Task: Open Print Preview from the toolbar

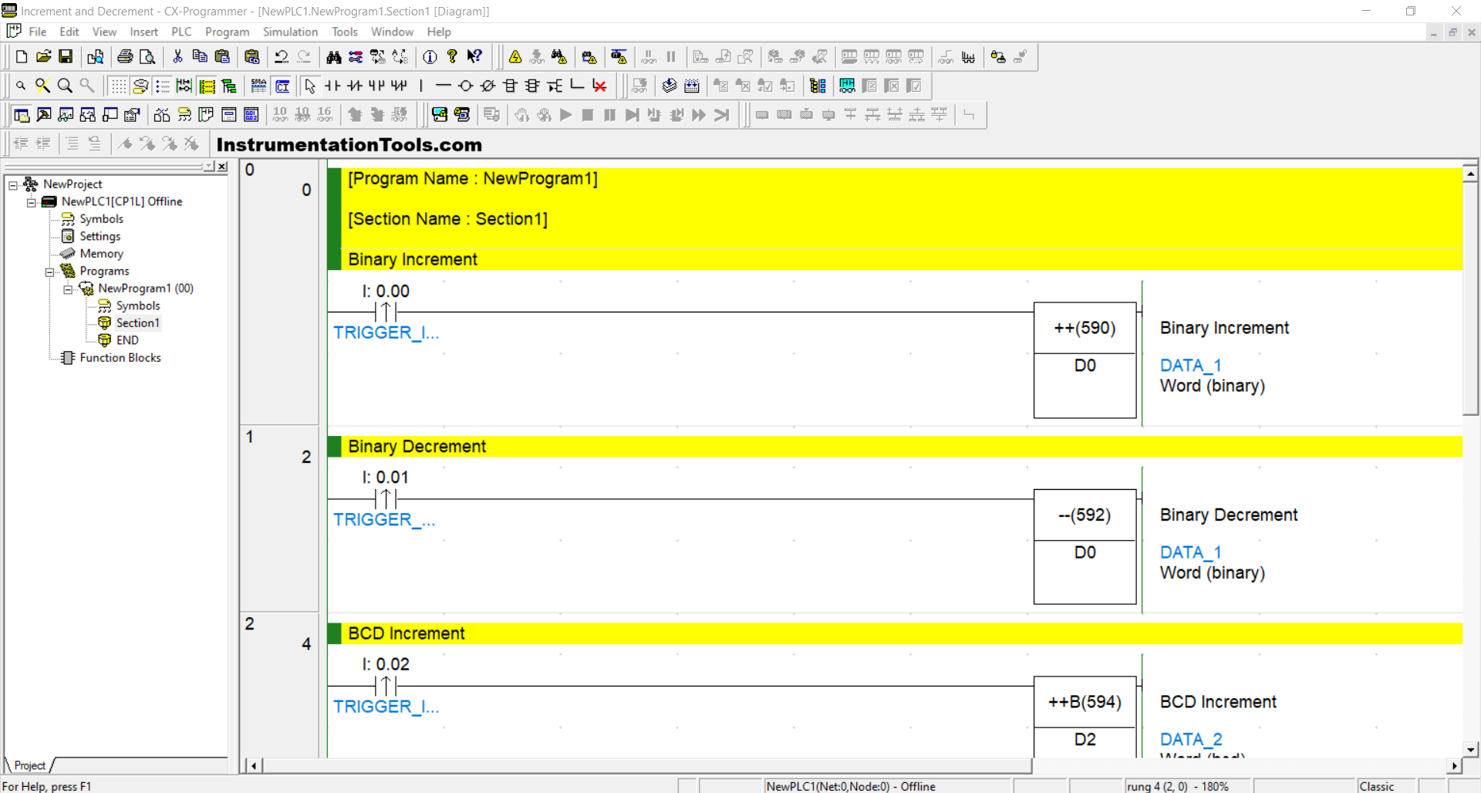Action: (147, 57)
